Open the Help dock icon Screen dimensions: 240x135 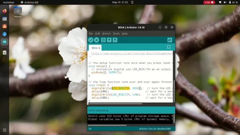[x=4, y=34]
